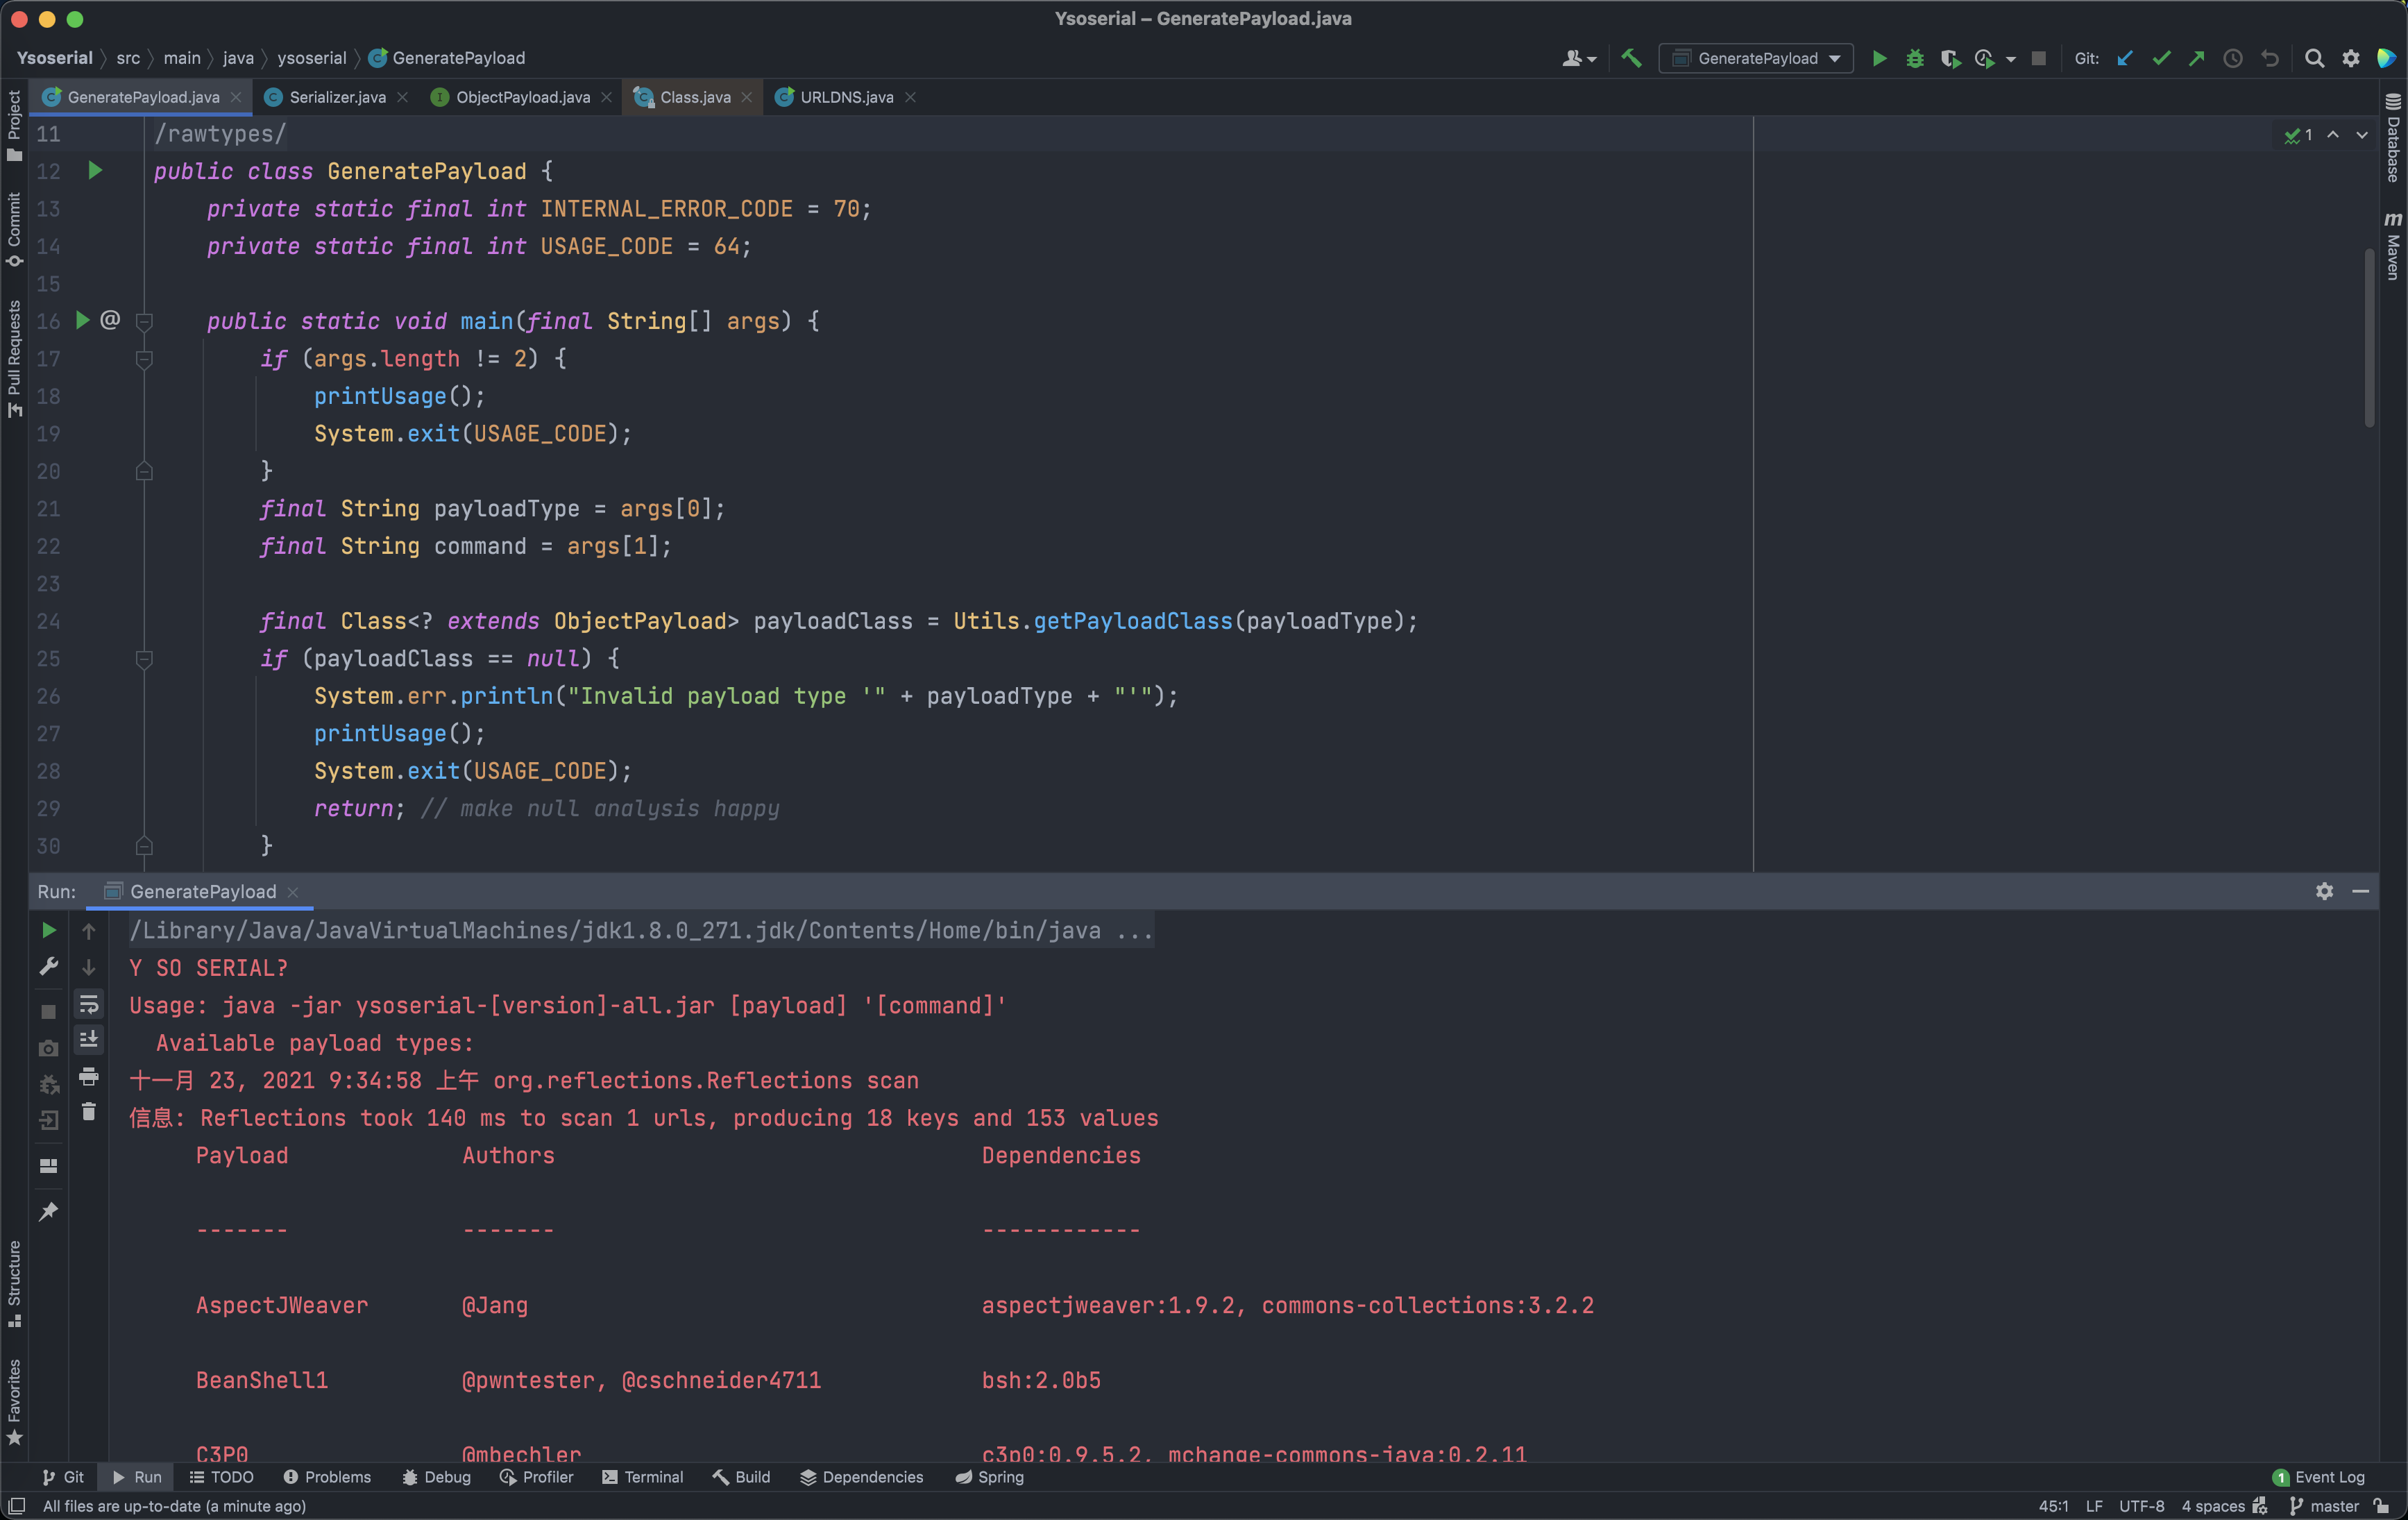
Task: Toggle the Structure tool window
Action: 14,1283
